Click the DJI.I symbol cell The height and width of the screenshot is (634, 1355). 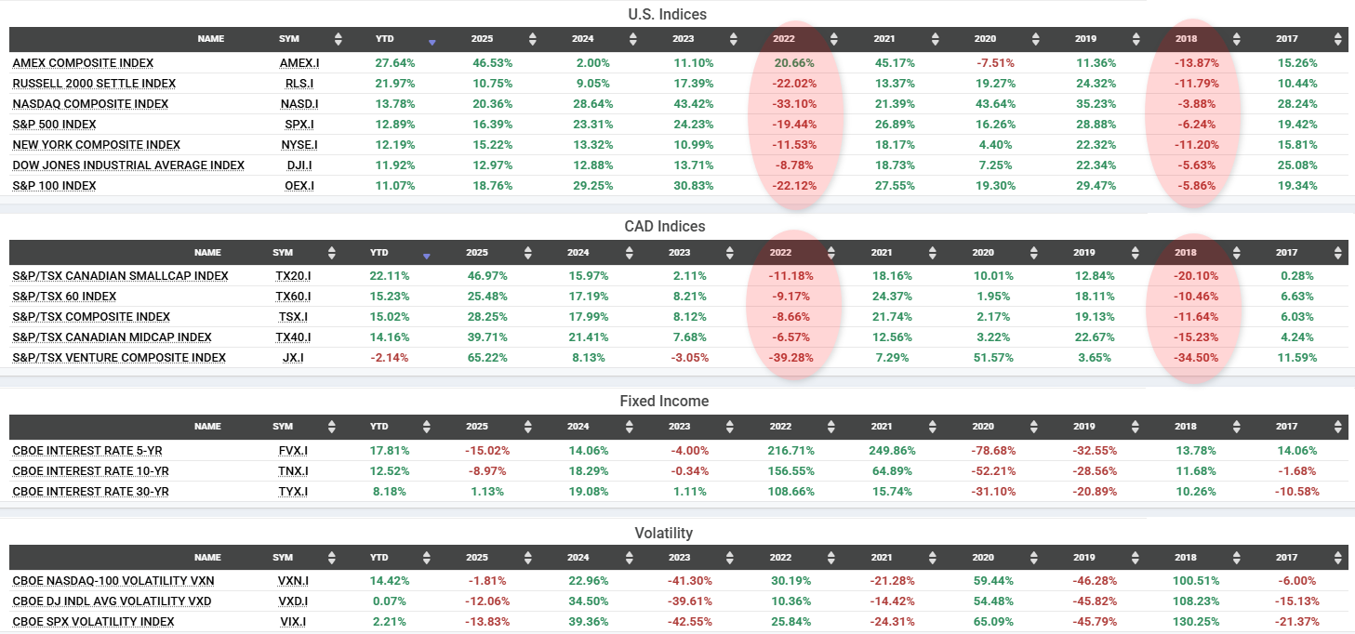(x=299, y=165)
